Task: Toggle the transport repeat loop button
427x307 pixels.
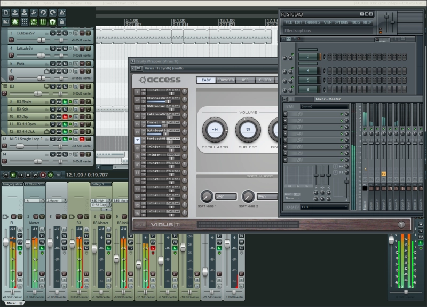Action: pyautogui.click(x=50, y=175)
